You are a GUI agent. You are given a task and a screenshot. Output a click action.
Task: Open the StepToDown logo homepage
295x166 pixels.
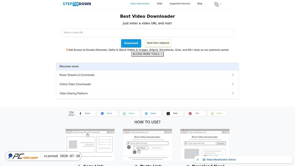[x=77, y=4]
